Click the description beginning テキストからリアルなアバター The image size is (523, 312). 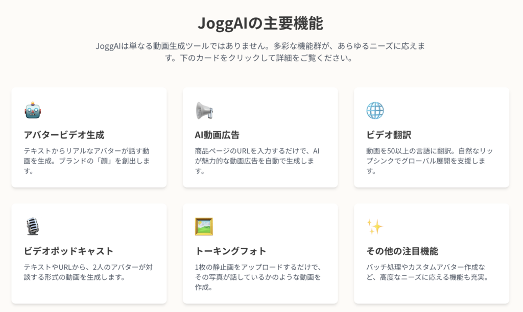(87, 161)
